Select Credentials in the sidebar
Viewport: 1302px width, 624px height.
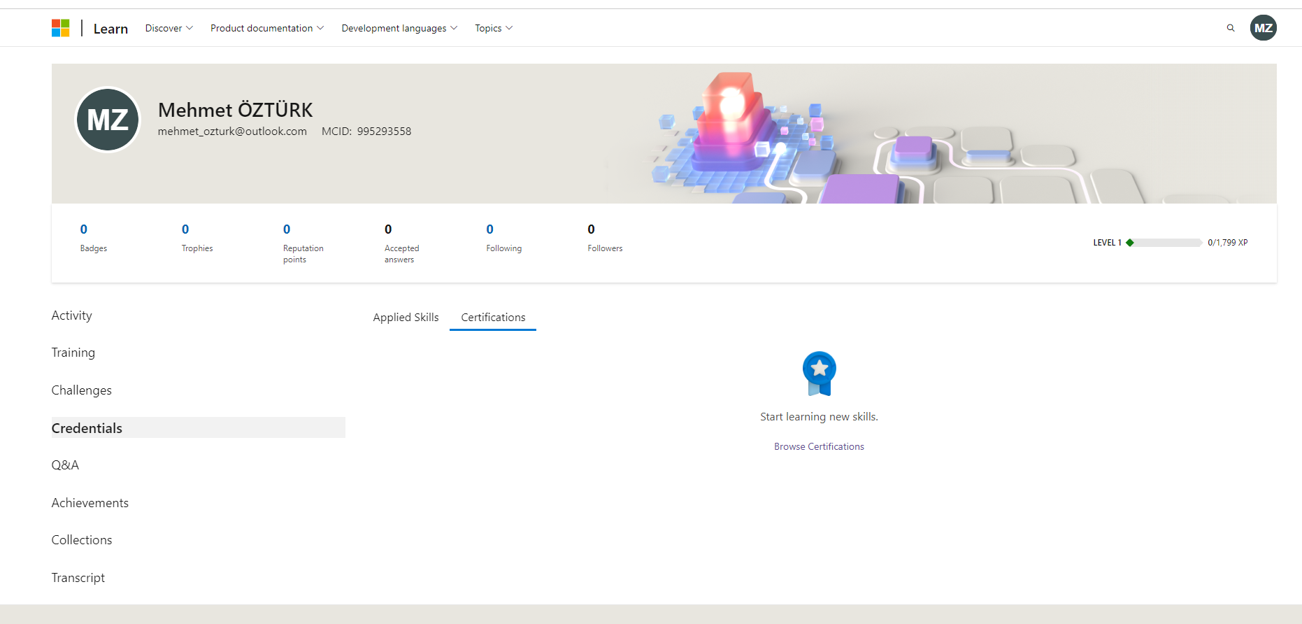[199, 427]
